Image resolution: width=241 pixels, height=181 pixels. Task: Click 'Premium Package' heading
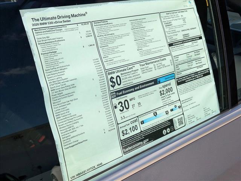tap(49, 53)
